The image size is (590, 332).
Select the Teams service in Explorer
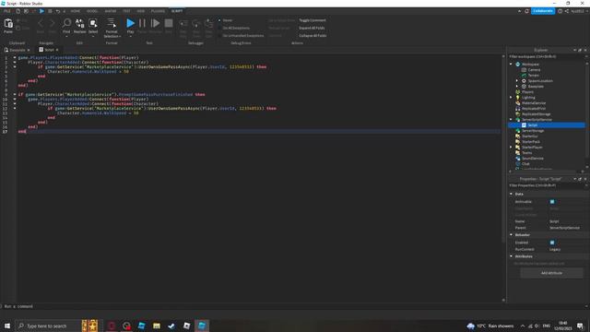click(x=526, y=153)
